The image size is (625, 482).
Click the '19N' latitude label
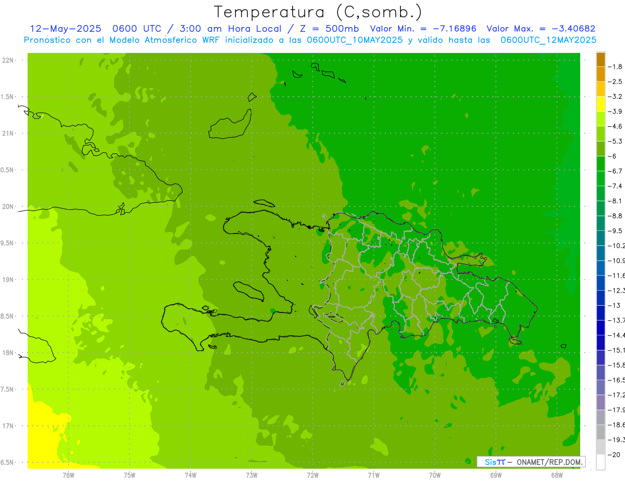pyautogui.click(x=8, y=280)
